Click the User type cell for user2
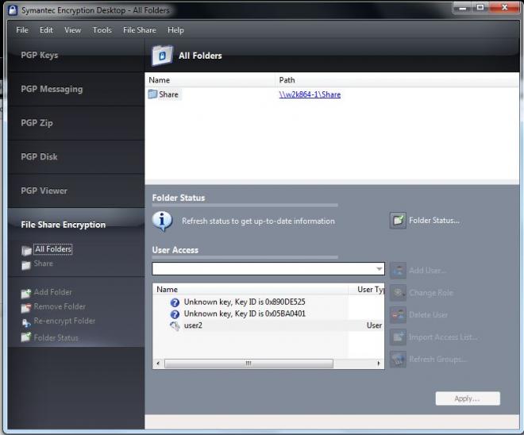 374,325
